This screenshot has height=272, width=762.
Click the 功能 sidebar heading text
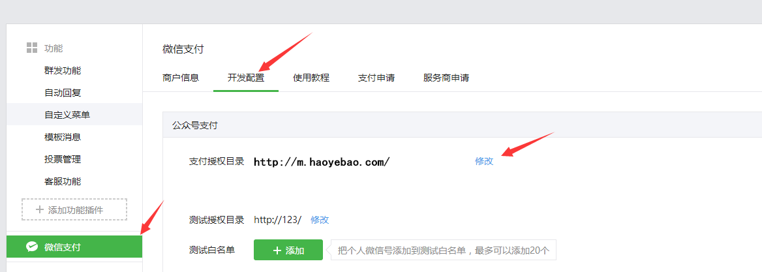tap(53, 48)
